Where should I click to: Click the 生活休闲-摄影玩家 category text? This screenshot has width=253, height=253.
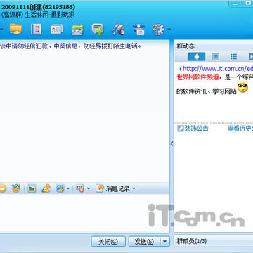point(49,15)
